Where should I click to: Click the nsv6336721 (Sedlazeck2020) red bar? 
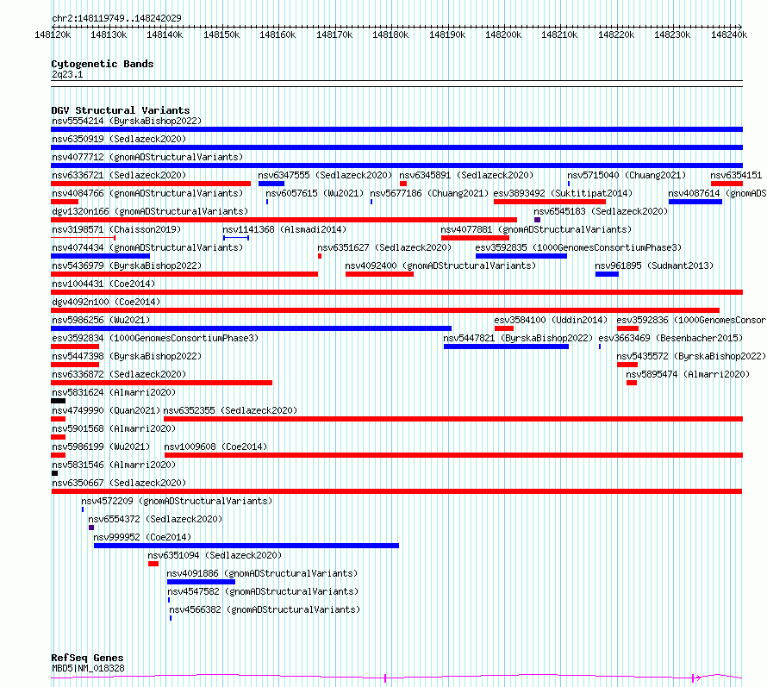coord(151,184)
